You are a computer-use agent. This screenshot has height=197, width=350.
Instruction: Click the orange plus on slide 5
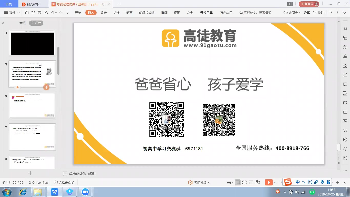tap(46, 87)
